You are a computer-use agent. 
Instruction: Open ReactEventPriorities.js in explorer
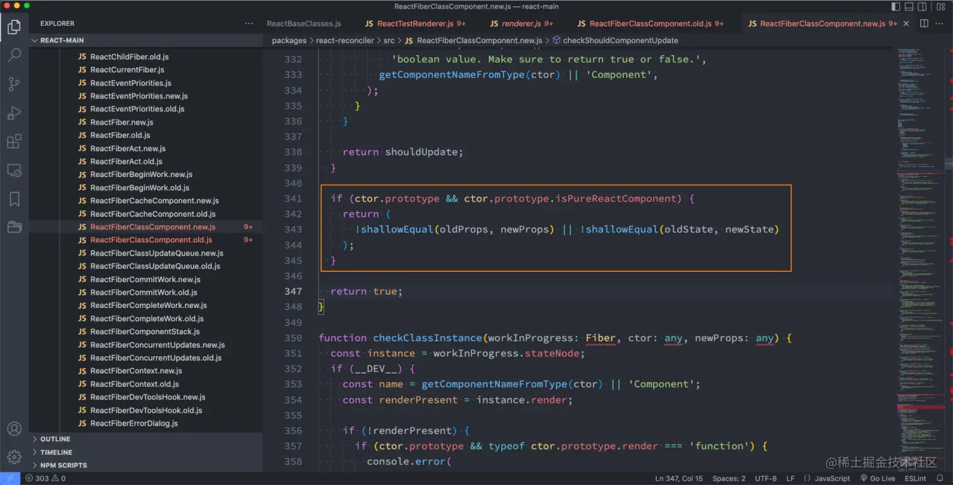pos(146,83)
